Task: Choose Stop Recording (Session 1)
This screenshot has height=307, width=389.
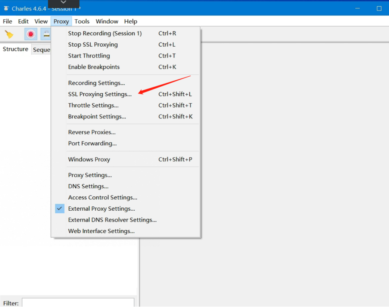Action: pyautogui.click(x=126, y=33)
